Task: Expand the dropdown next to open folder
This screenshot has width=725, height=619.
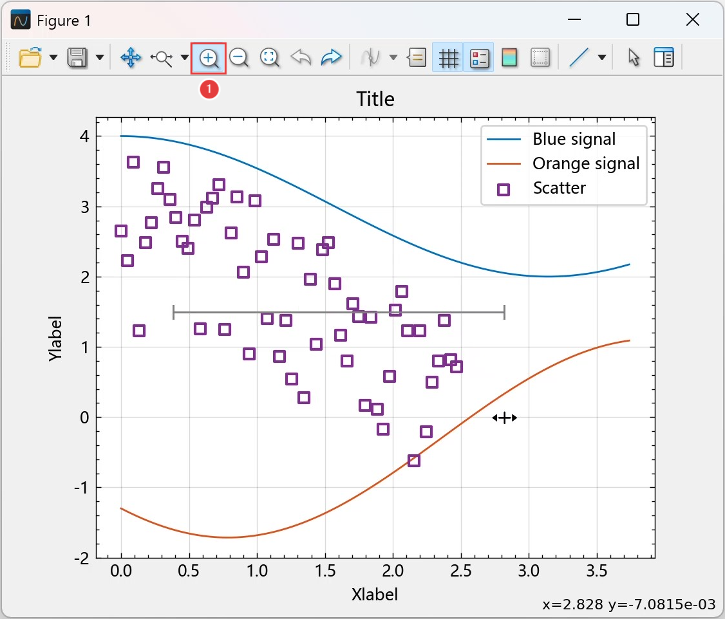Action: [x=53, y=58]
